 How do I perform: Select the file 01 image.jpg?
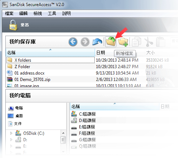tap(26, 85)
